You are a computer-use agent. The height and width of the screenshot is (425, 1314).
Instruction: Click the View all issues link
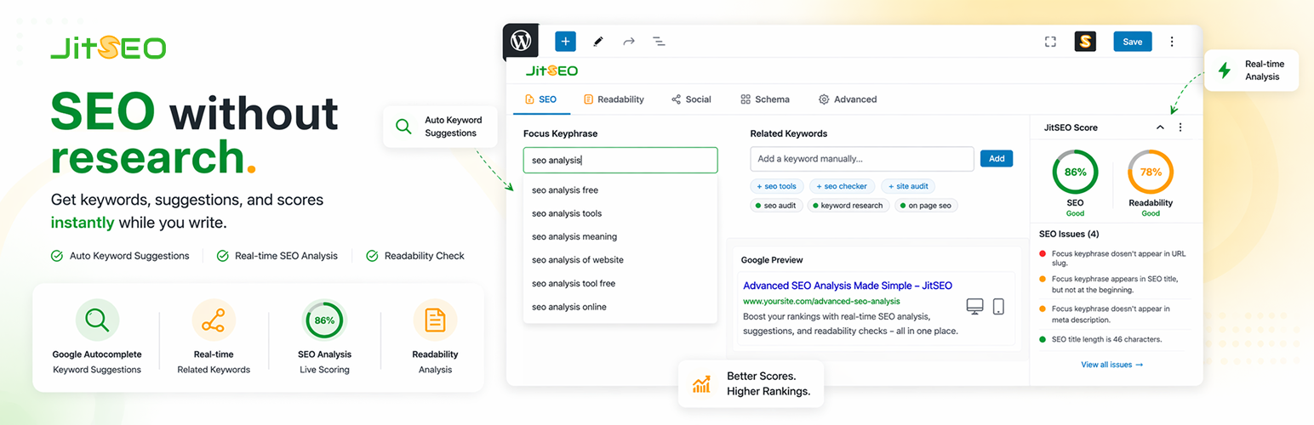[x=1111, y=365]
